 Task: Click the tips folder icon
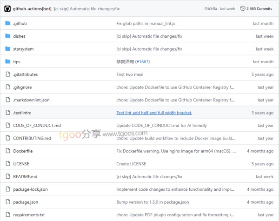click(x=8, y=61)
